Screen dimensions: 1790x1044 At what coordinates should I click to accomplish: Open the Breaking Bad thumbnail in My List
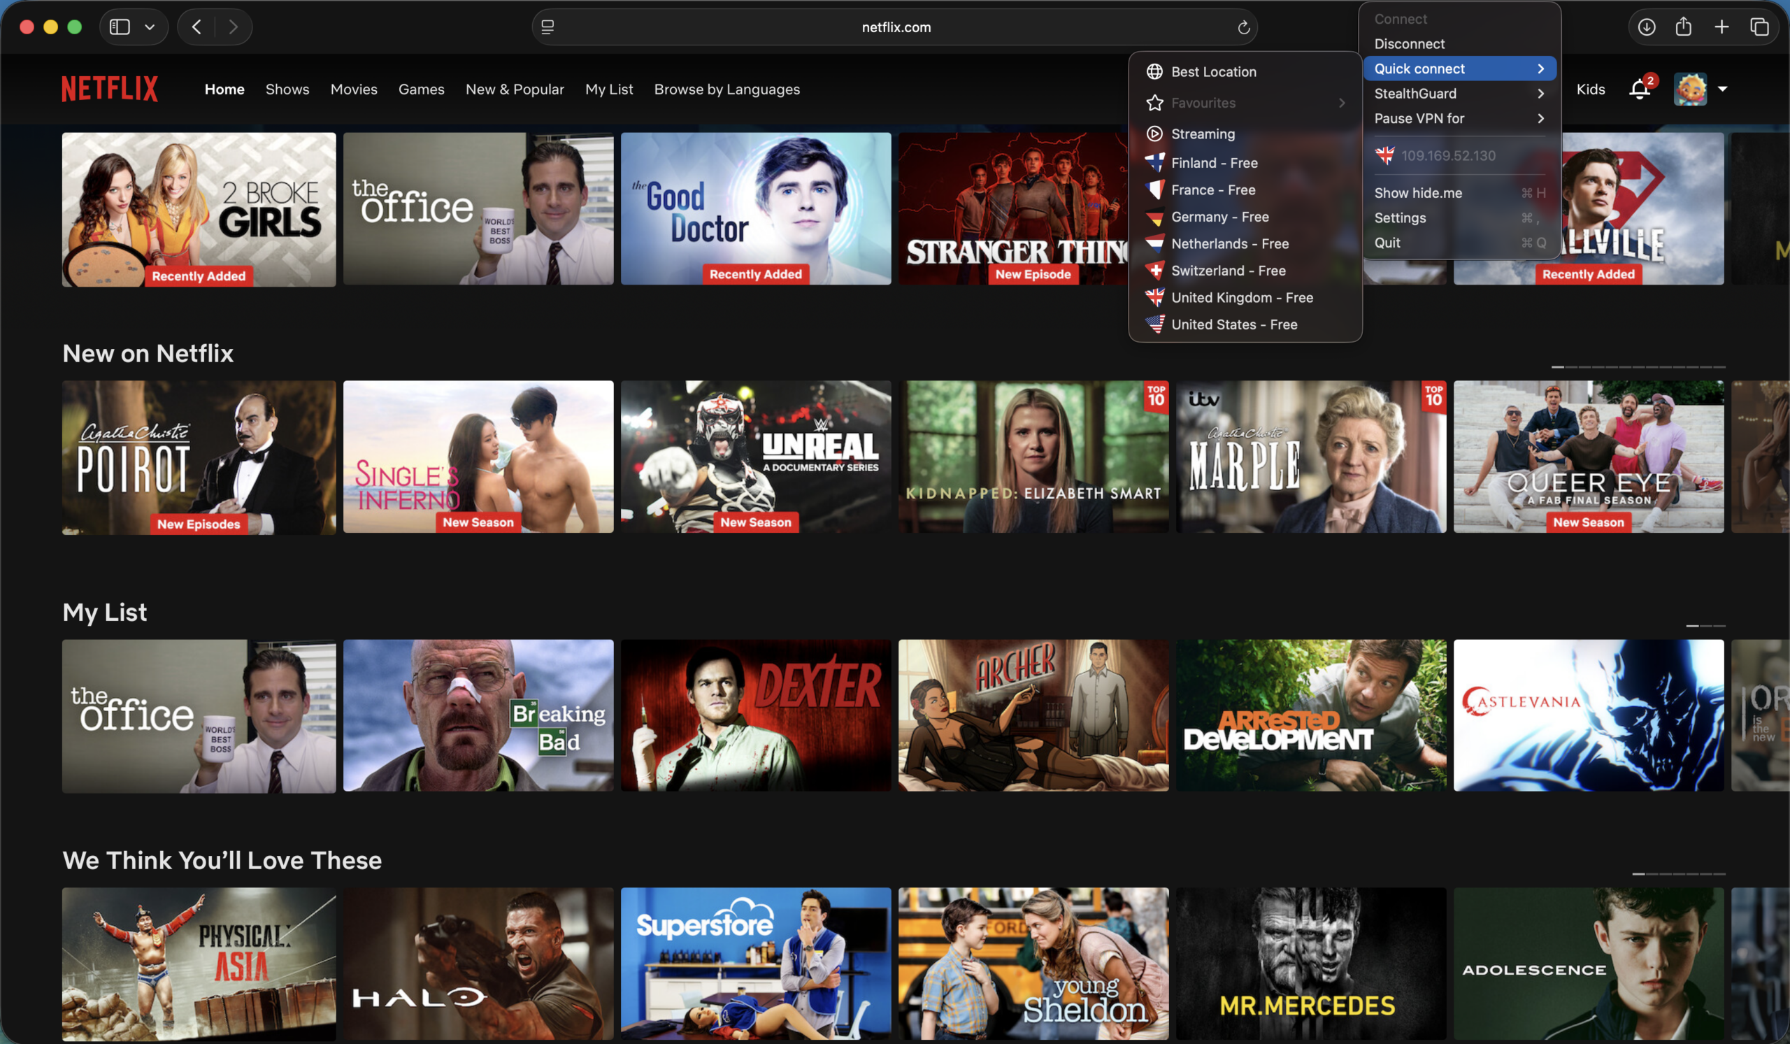tap(478, 715)
